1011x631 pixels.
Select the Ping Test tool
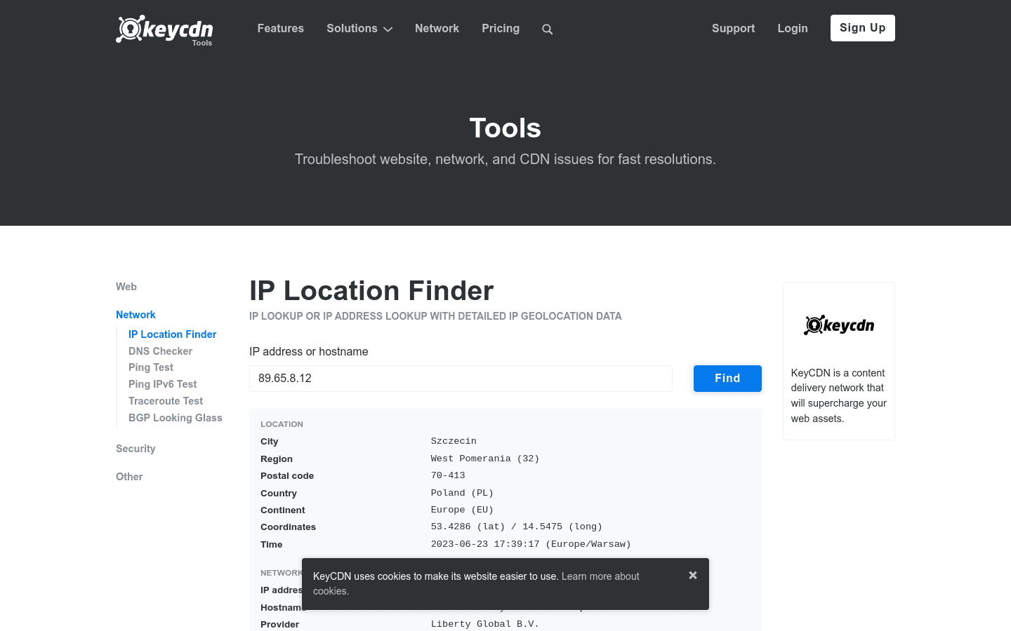pyautogui.click(x=150, y=367)
